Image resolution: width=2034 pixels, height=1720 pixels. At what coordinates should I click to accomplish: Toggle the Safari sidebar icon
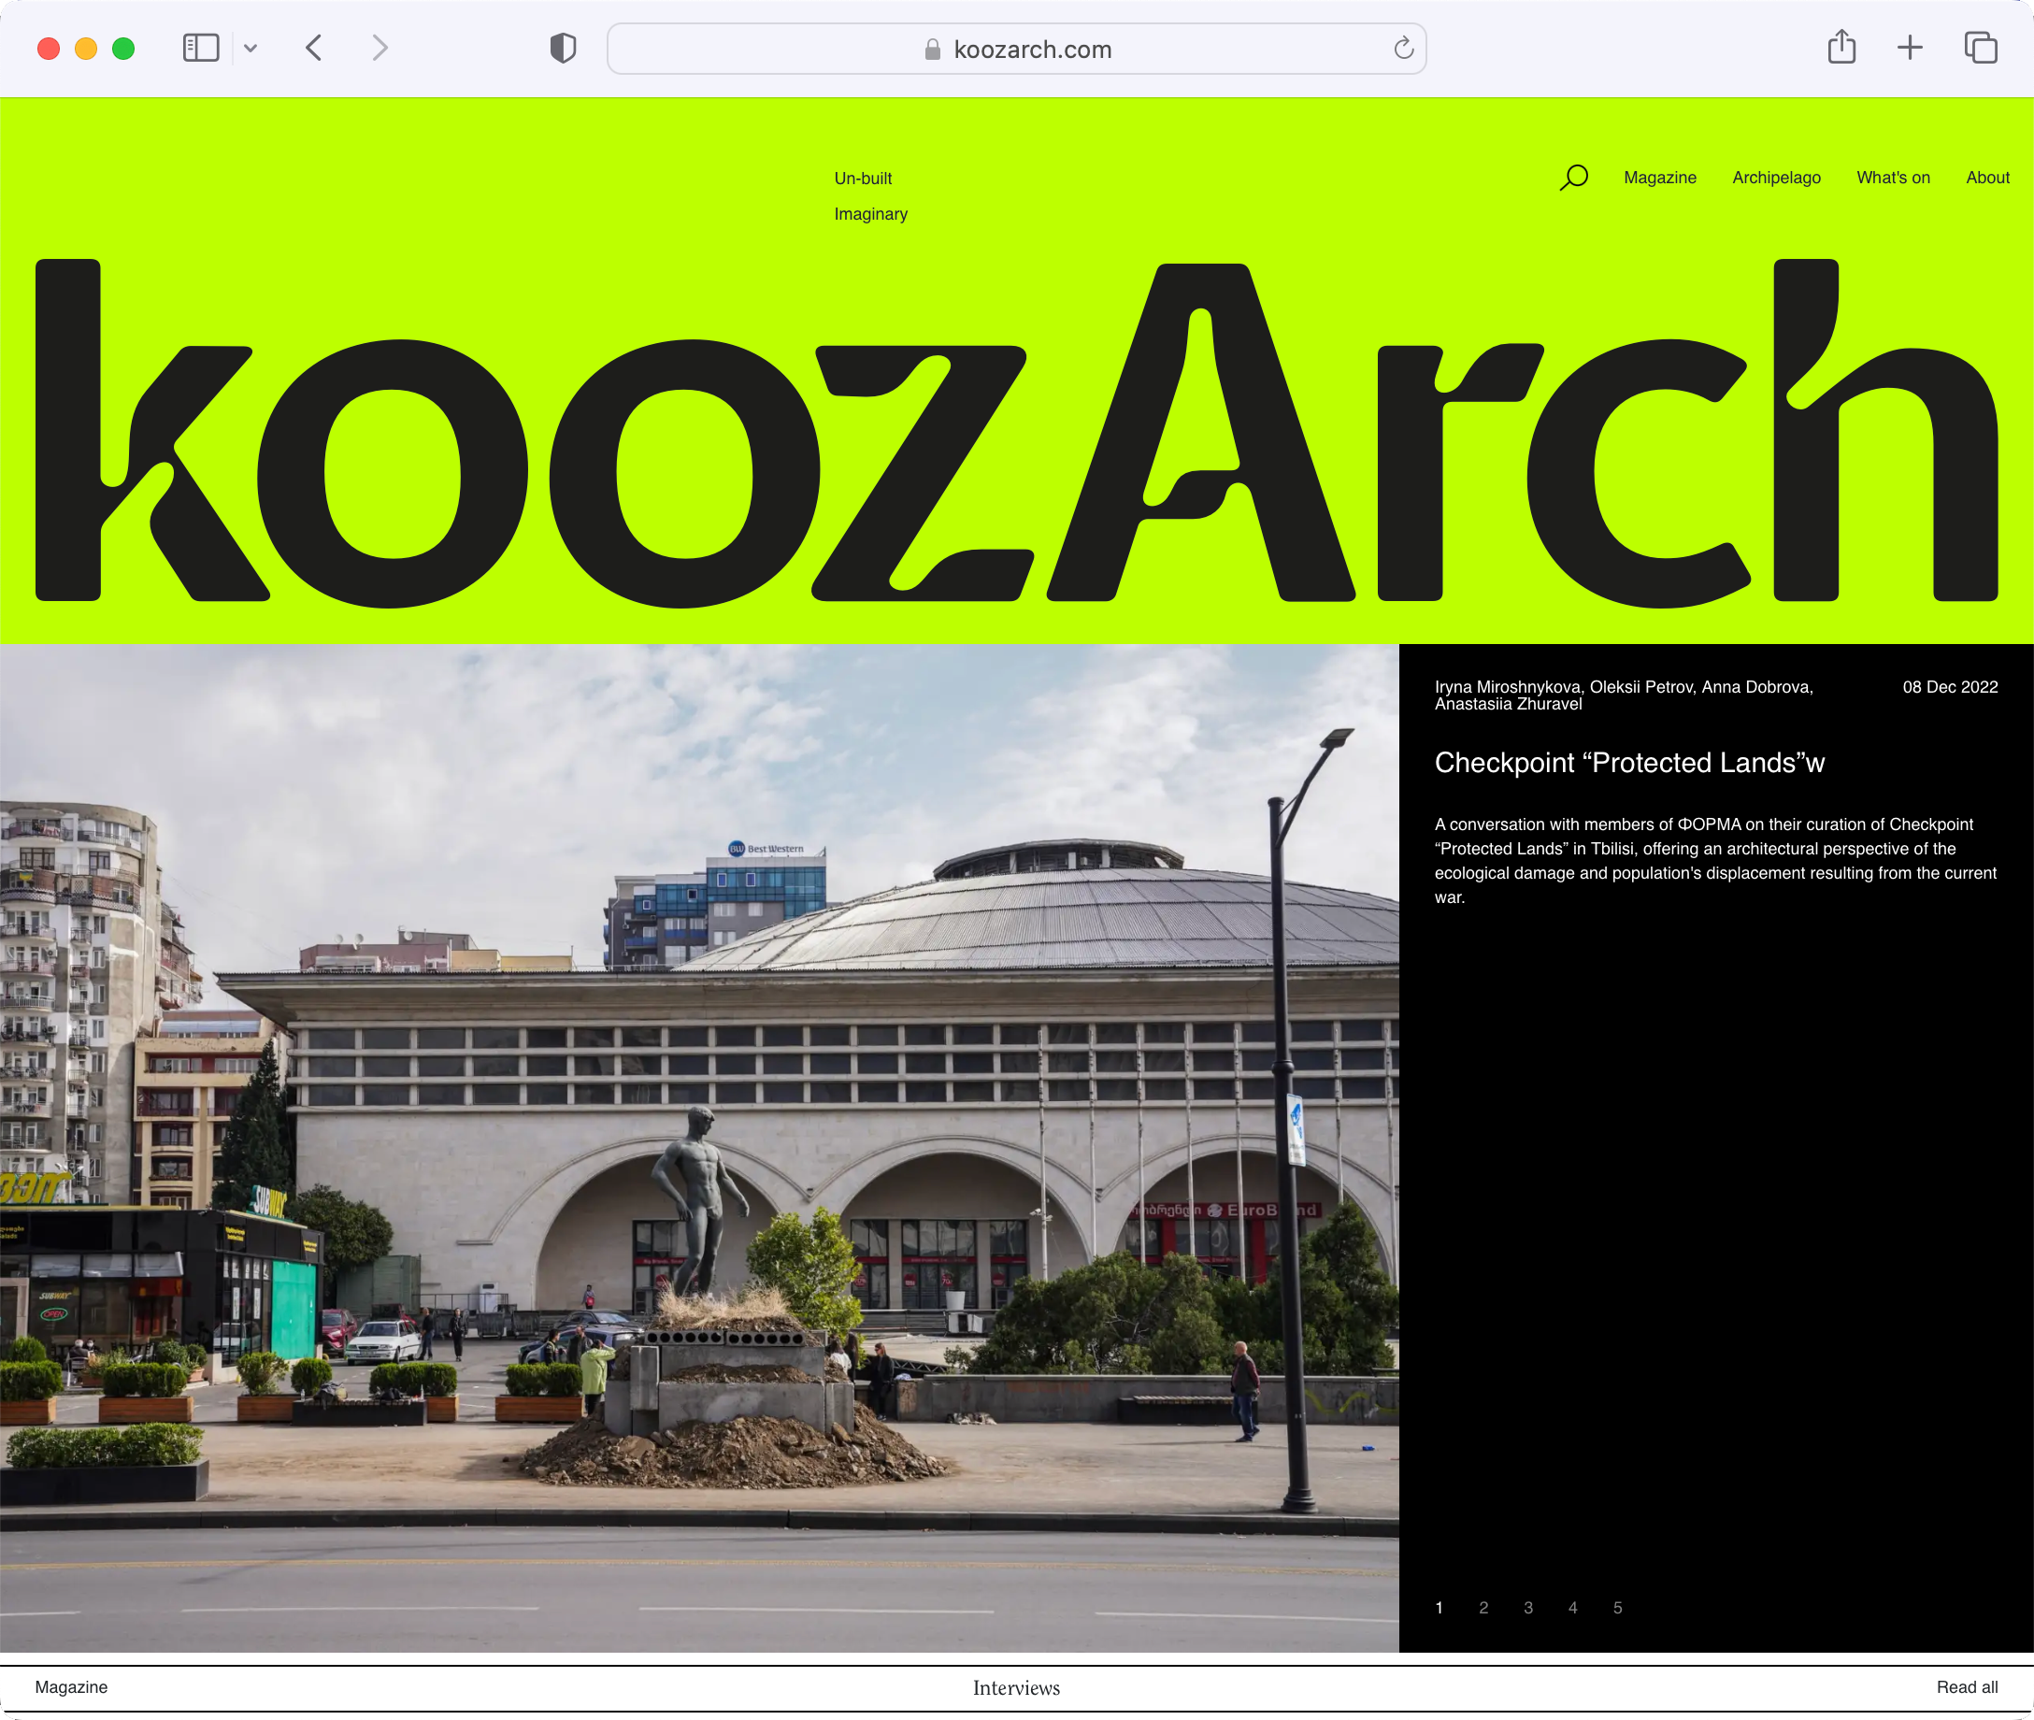pyautogui.click(x=201, y=48)
